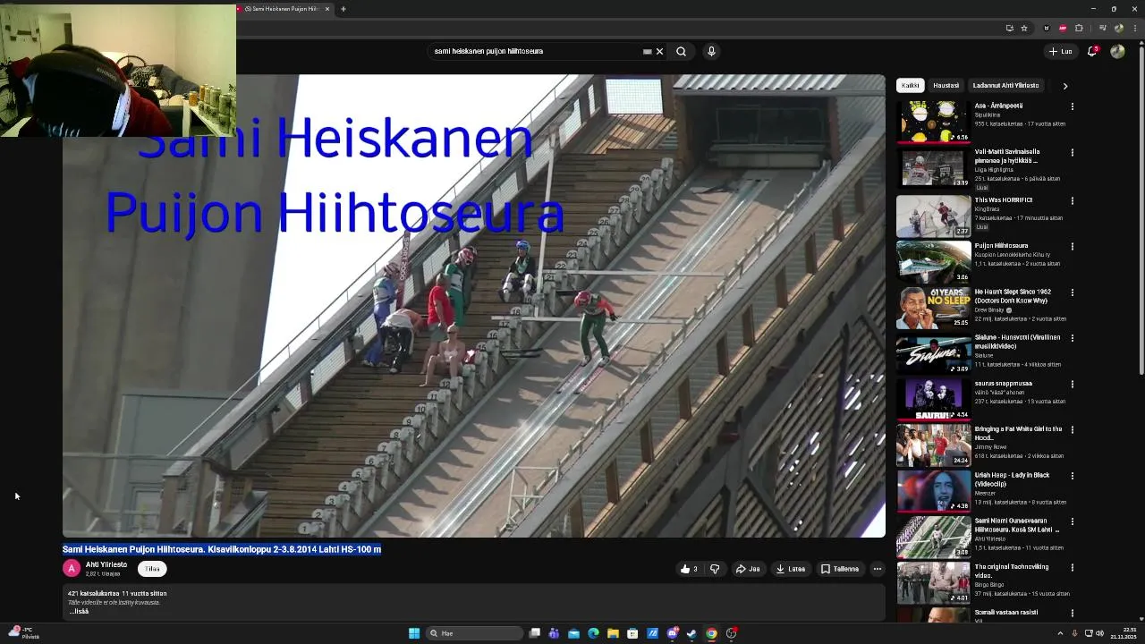Screen dimensions: 1145x644
Task: Open This Was HORRIFIC! thumbnail
Action: (x=933, y=215)
